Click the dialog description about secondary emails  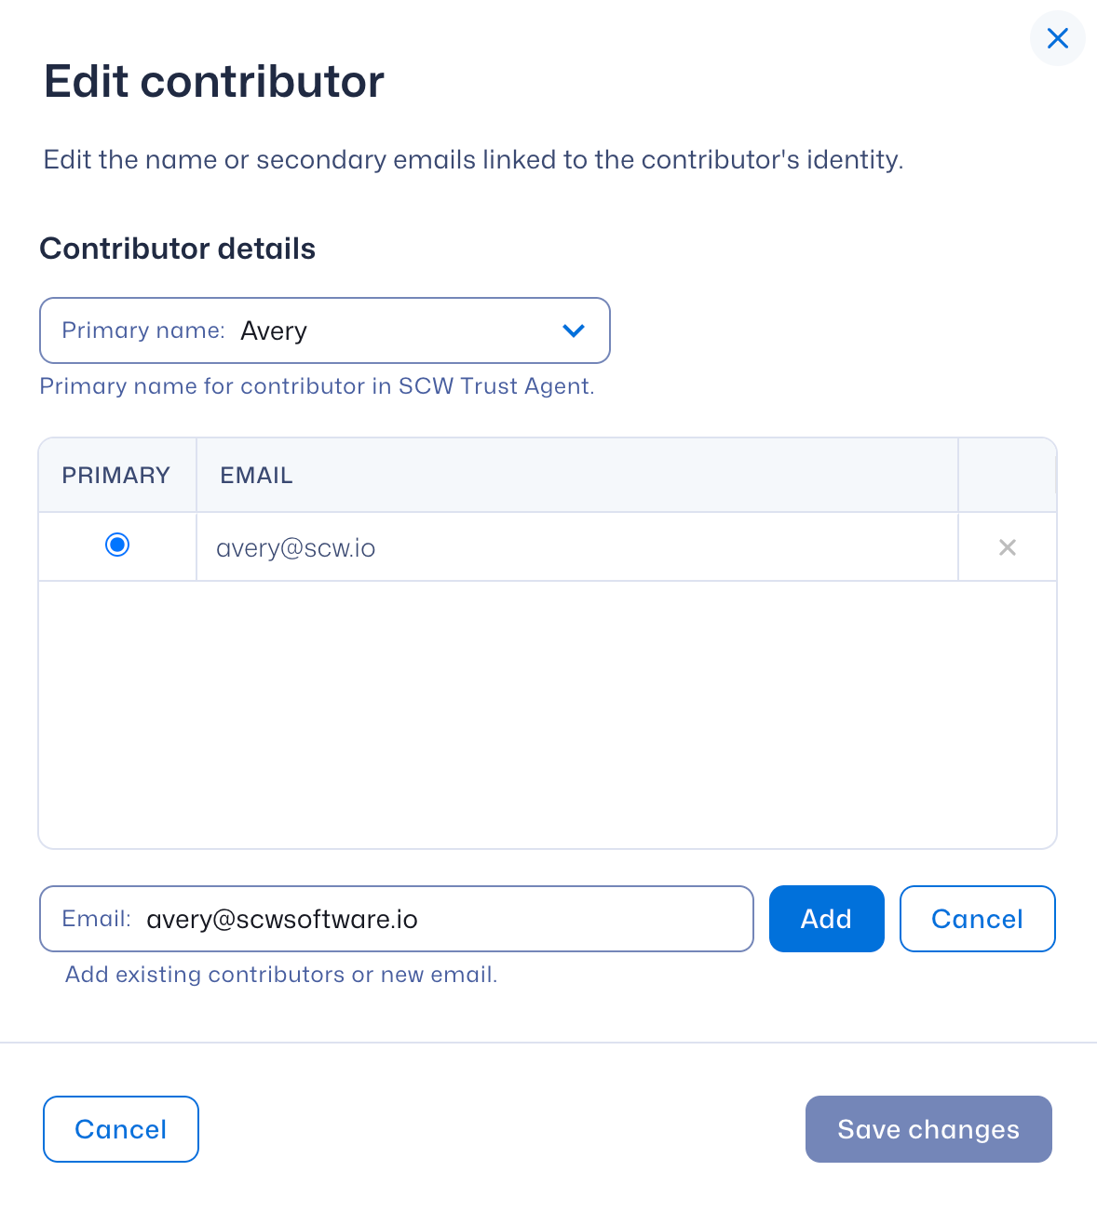473,160
